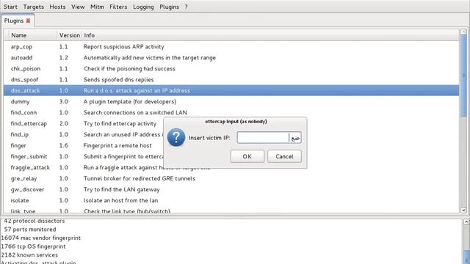Click '16074 mac vendor fingerprint' log line

pos(41,238)
